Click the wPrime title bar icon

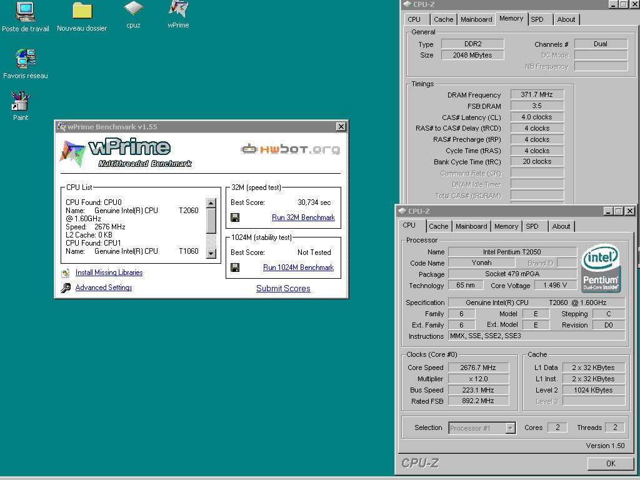pos(62,126)
